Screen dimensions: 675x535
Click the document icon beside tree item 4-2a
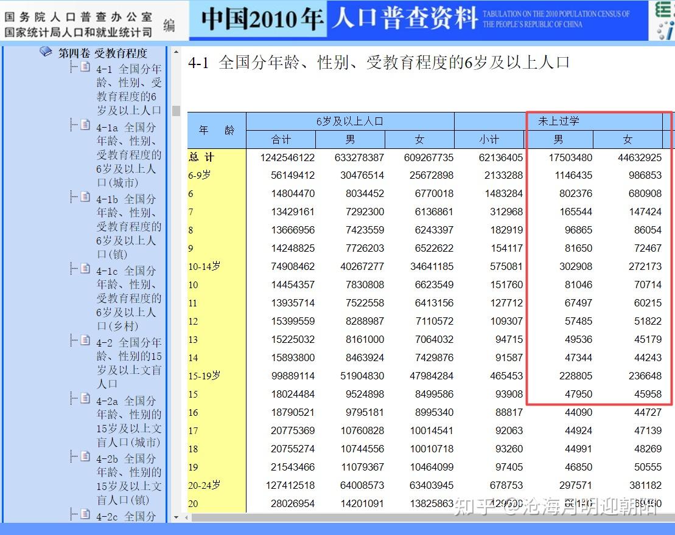click(85, 399)
